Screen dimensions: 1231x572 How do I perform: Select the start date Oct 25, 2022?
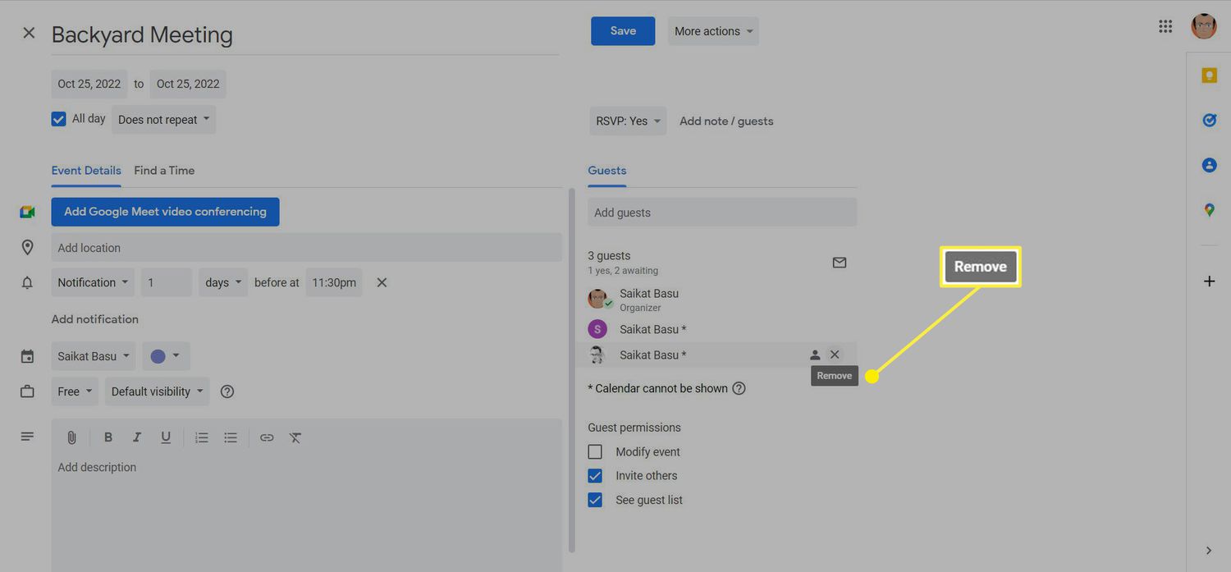point(89,84)
